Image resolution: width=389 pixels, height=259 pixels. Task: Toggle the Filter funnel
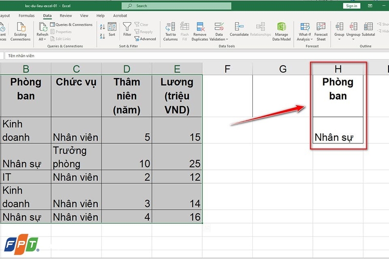[127, 29]
